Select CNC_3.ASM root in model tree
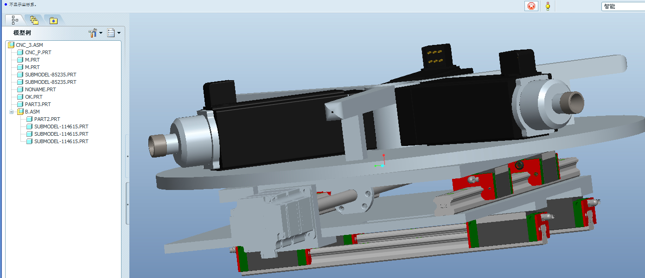Screen dimensions: 645x278 tap(26, 45)
